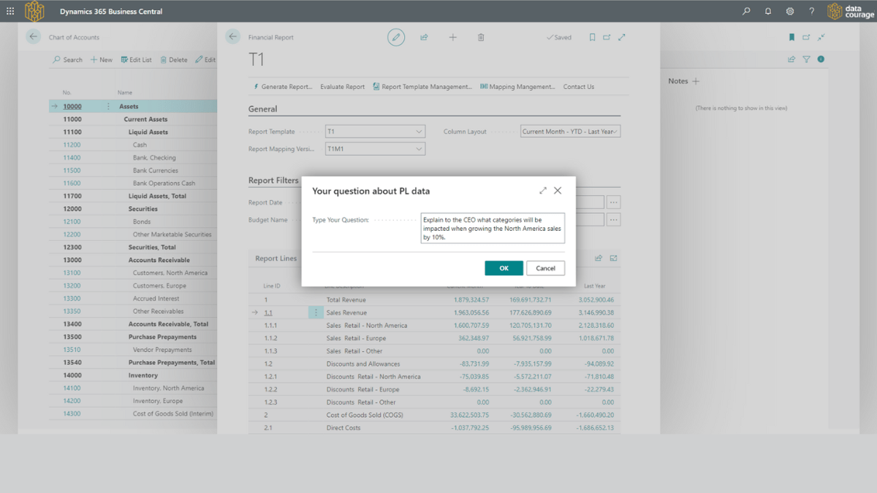
Task: Open the filter icon in Notes pane
Action: [x=805, y=59]
